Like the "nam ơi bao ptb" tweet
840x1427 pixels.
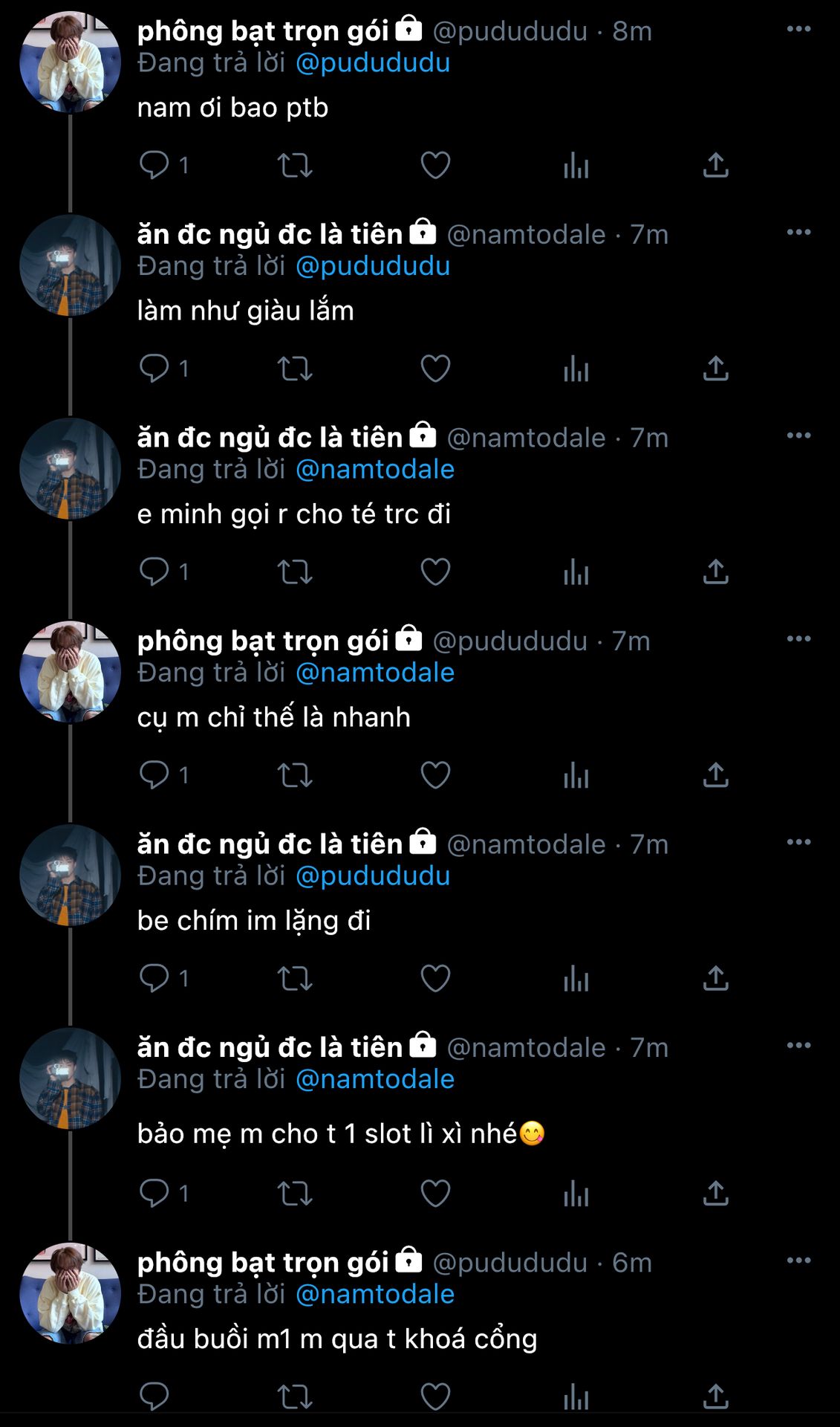click(x=435, y=165)
